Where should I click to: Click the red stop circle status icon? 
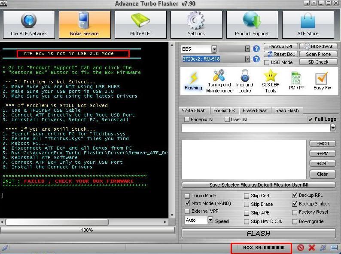[x=301, y=248]
